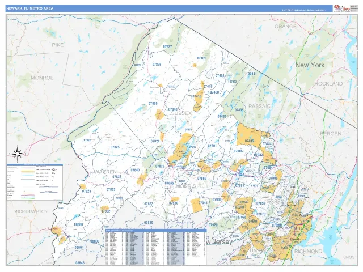Click ZIP code 07860

153,104
